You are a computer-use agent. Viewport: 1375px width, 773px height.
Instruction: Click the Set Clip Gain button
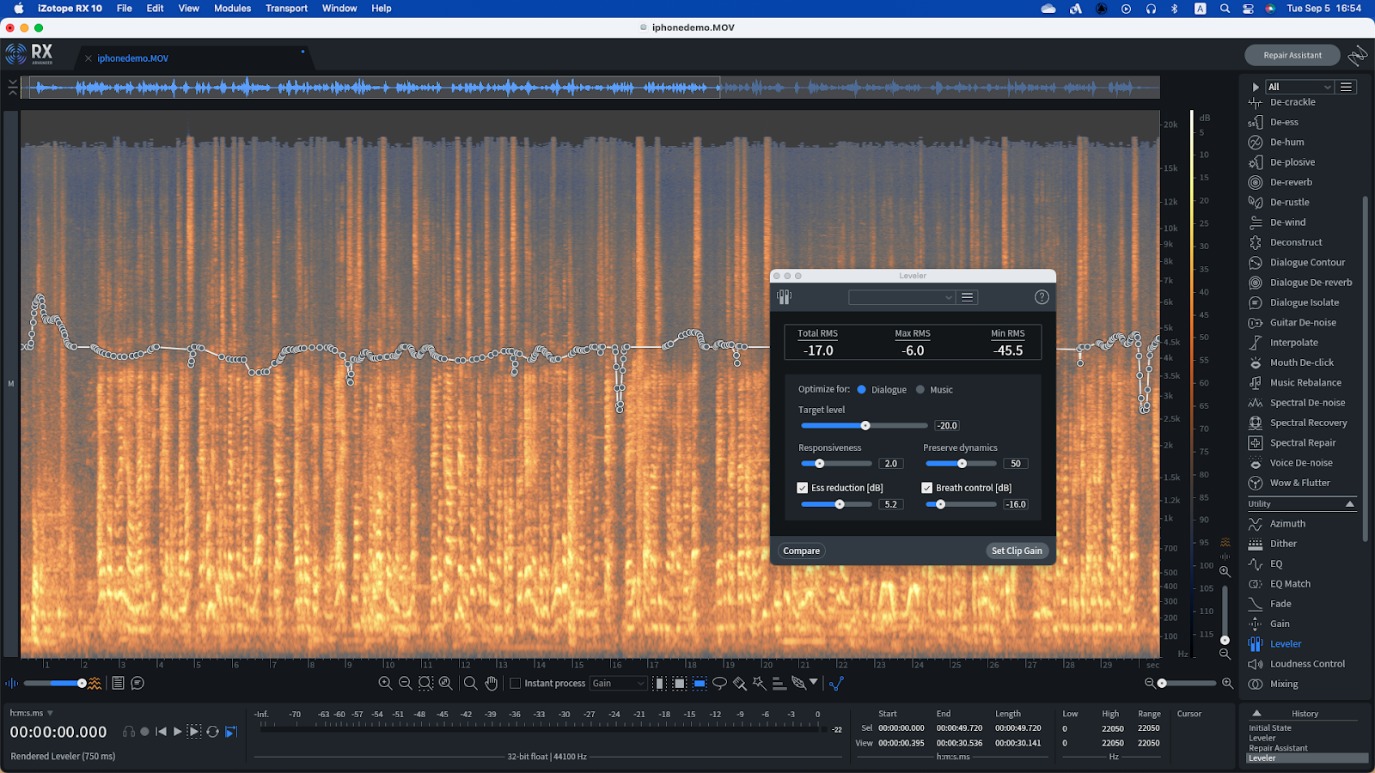pos(1017,551)
